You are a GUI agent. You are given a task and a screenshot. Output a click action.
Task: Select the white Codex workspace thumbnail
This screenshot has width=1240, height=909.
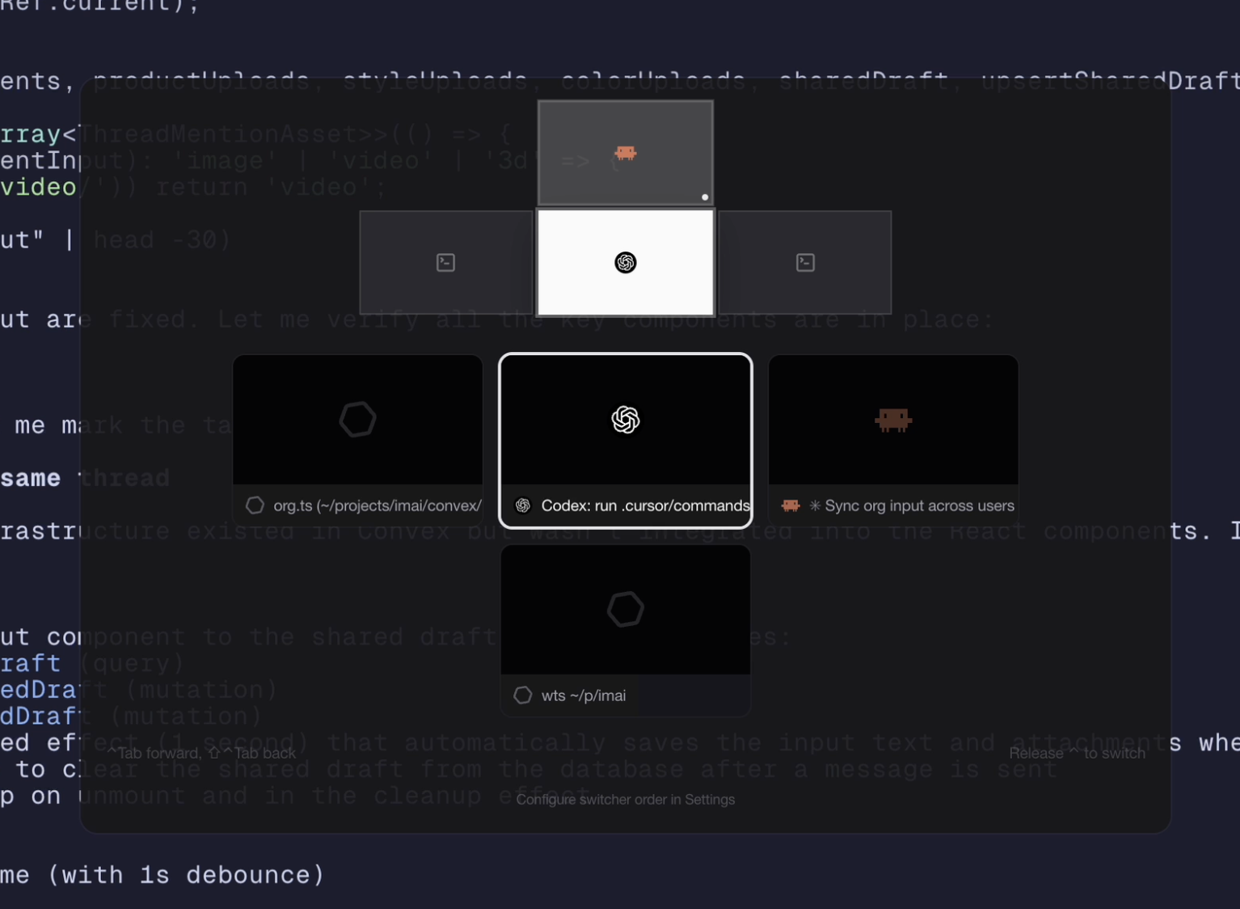tap(626, 262)
